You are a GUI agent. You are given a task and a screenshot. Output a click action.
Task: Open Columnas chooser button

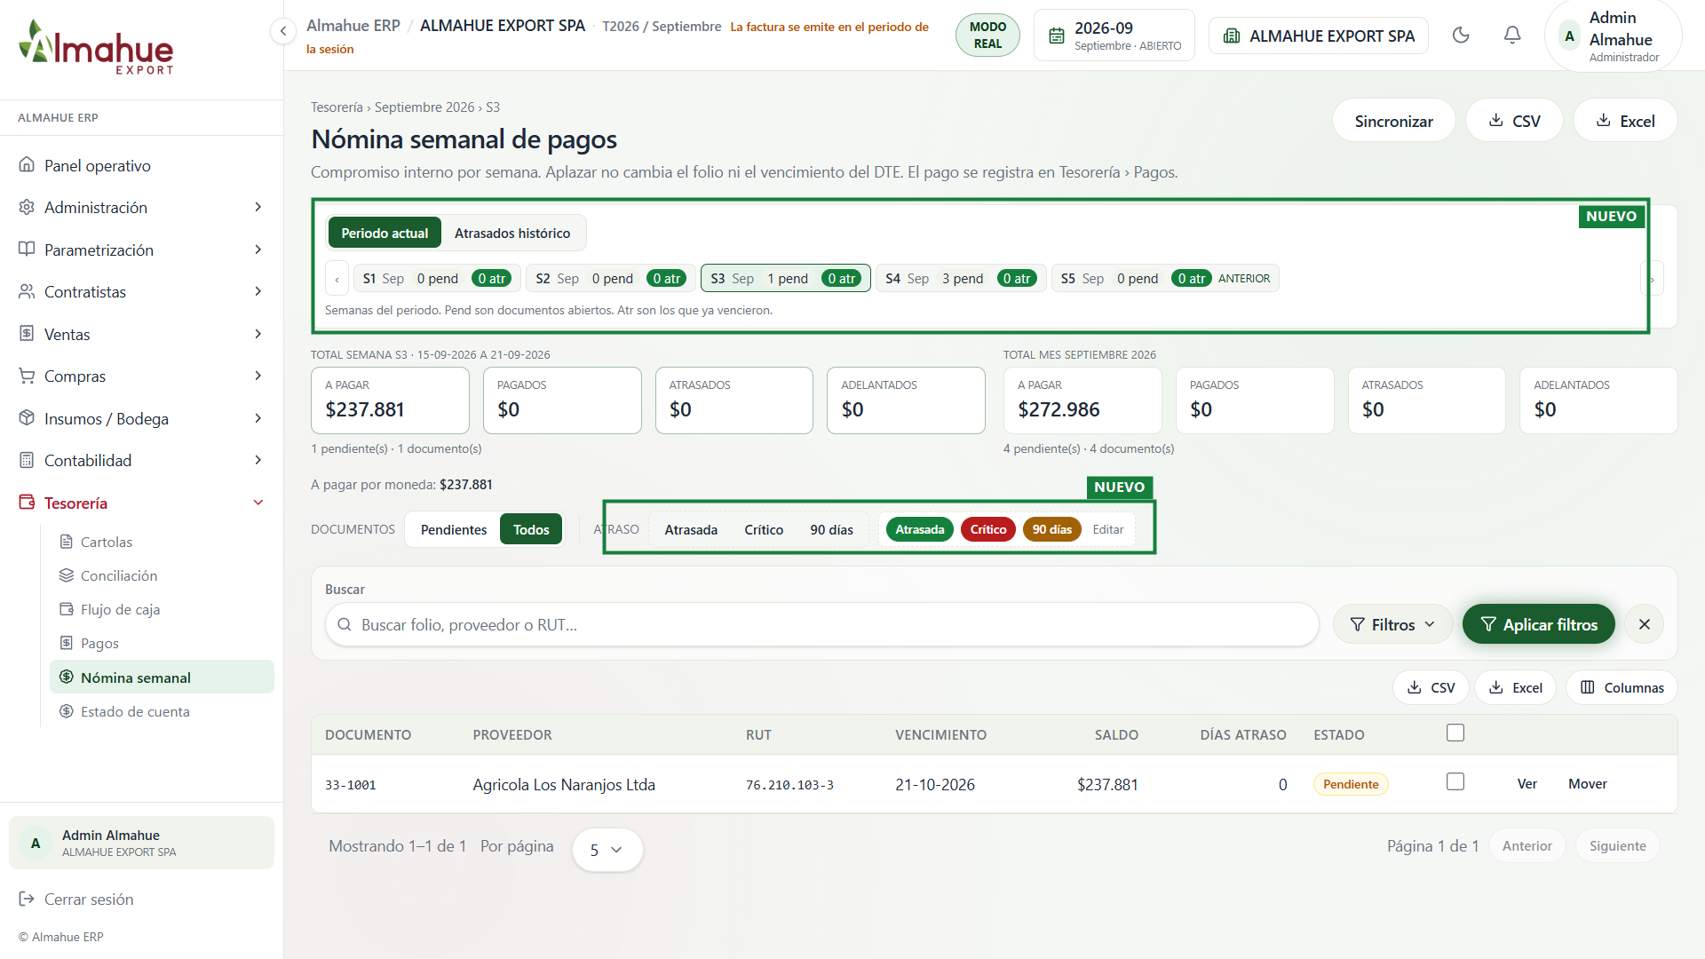[1622, 687]
